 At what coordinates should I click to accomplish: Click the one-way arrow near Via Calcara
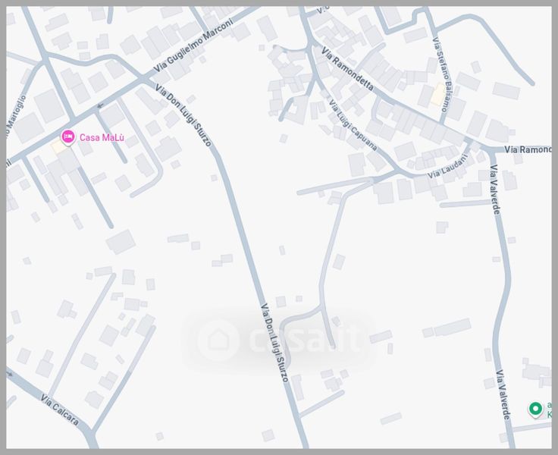10,375
